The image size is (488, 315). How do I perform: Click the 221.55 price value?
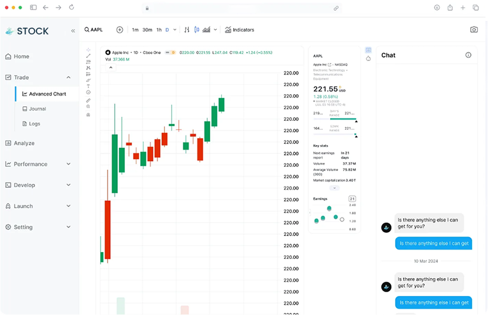click(326, 89)
